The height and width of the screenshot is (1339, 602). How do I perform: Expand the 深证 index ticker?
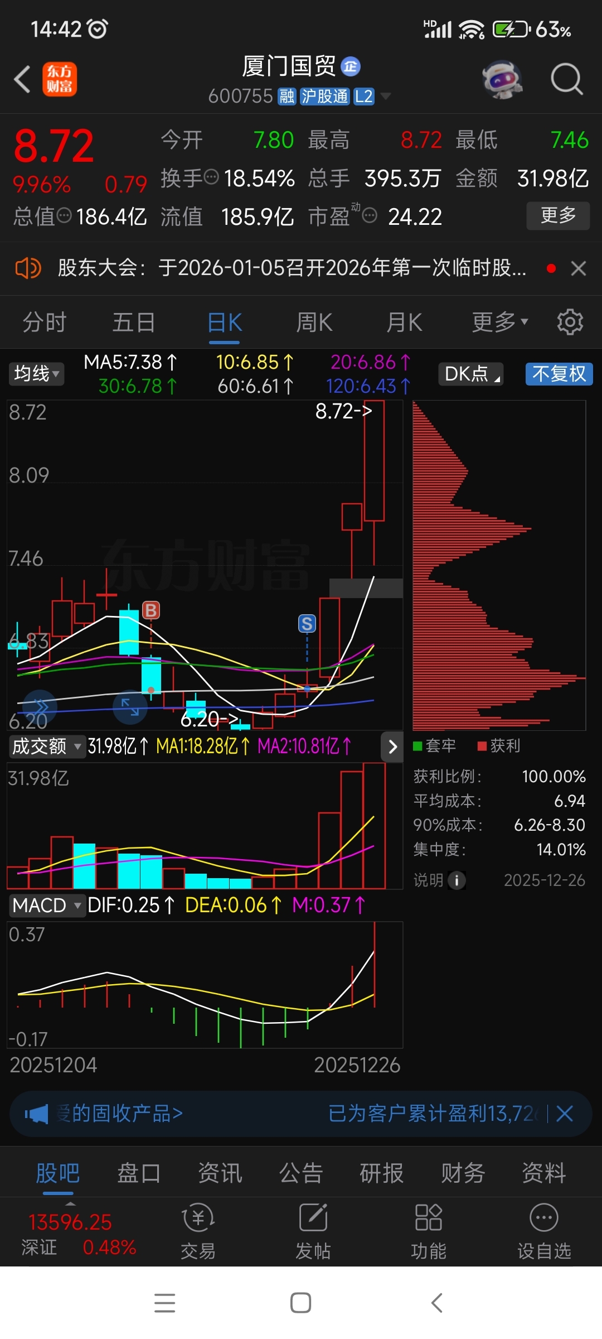click(70, 1232)
